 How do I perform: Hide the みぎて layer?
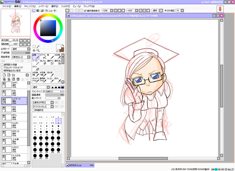[4, 83]
